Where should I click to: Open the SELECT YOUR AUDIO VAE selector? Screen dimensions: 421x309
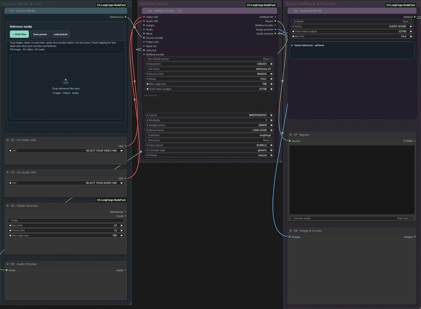tap(66, 183)
